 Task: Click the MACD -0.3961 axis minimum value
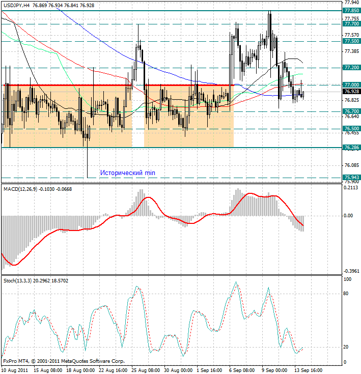click(x=351, y=271)
